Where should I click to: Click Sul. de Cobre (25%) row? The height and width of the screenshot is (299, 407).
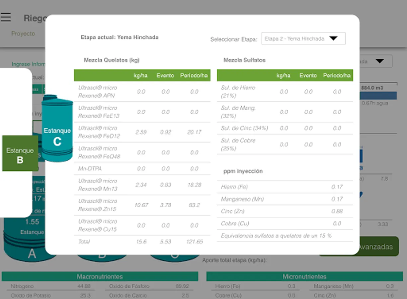point(285,144)
